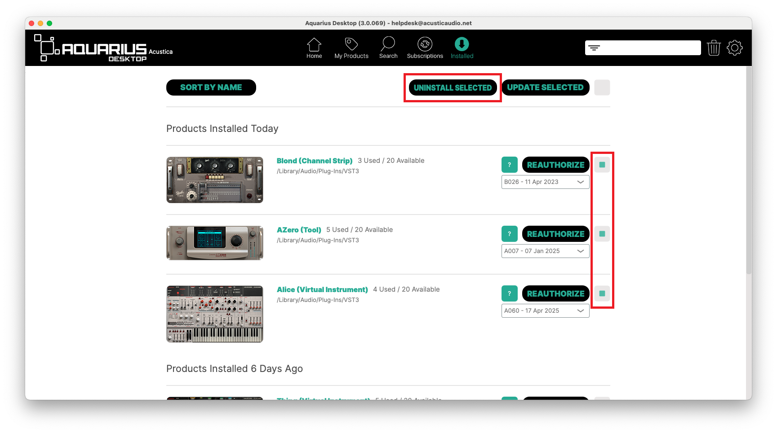The width and height of the screenshot is (777, 433).
Task: Click the Blond channel strip thumbnail
Action: 215,180
